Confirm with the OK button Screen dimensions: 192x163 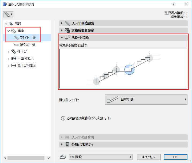[175, 157]
